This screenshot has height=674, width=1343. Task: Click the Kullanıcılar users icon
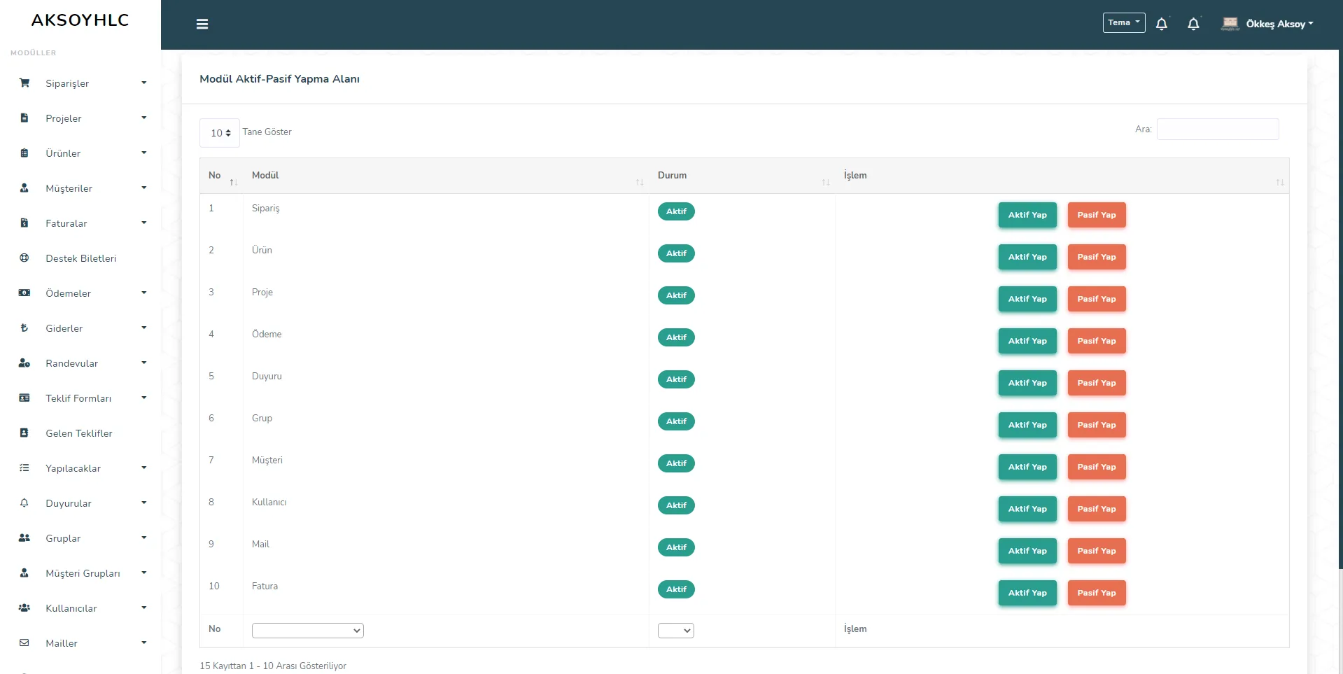click(24, 608)
